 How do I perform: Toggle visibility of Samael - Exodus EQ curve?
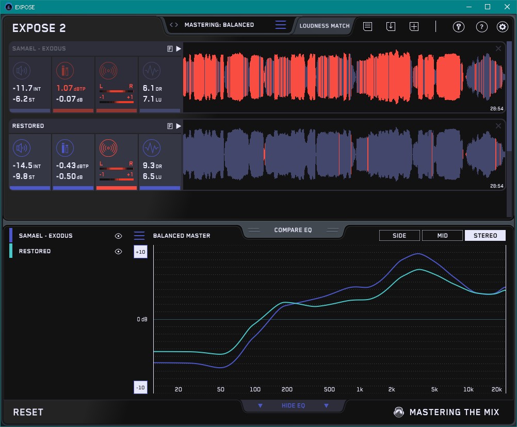(118, 236)
